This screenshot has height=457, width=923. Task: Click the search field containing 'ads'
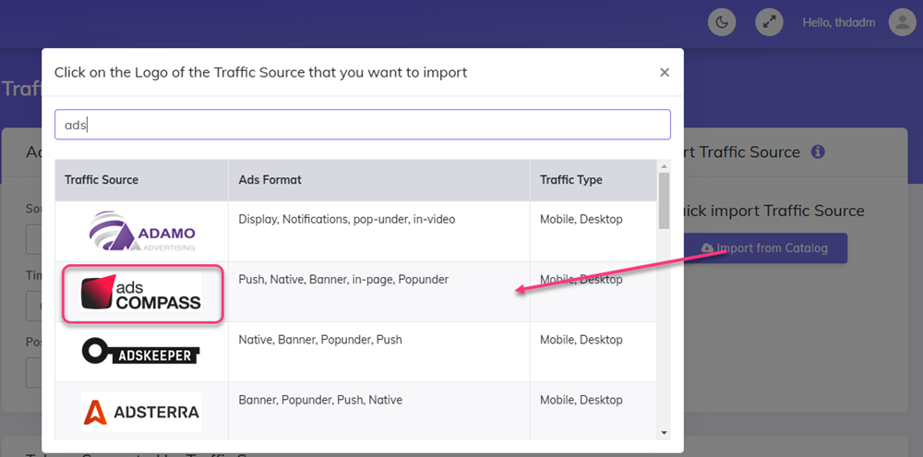(362, 125)
